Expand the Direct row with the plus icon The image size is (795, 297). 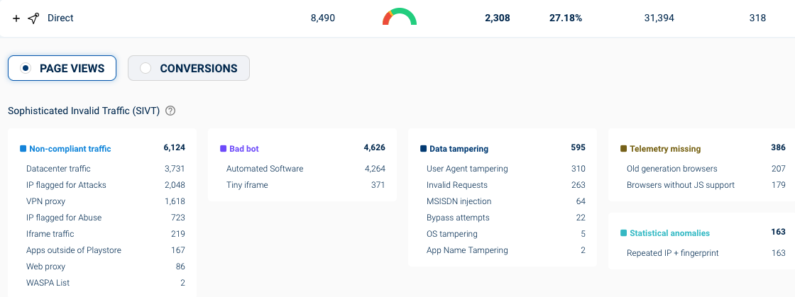click(16, 18)
